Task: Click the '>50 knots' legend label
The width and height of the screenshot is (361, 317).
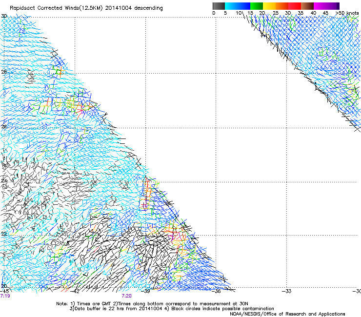Action: click(347, 13)
